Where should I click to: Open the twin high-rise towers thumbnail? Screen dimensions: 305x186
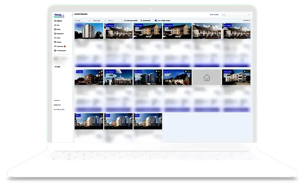point(148,77)
